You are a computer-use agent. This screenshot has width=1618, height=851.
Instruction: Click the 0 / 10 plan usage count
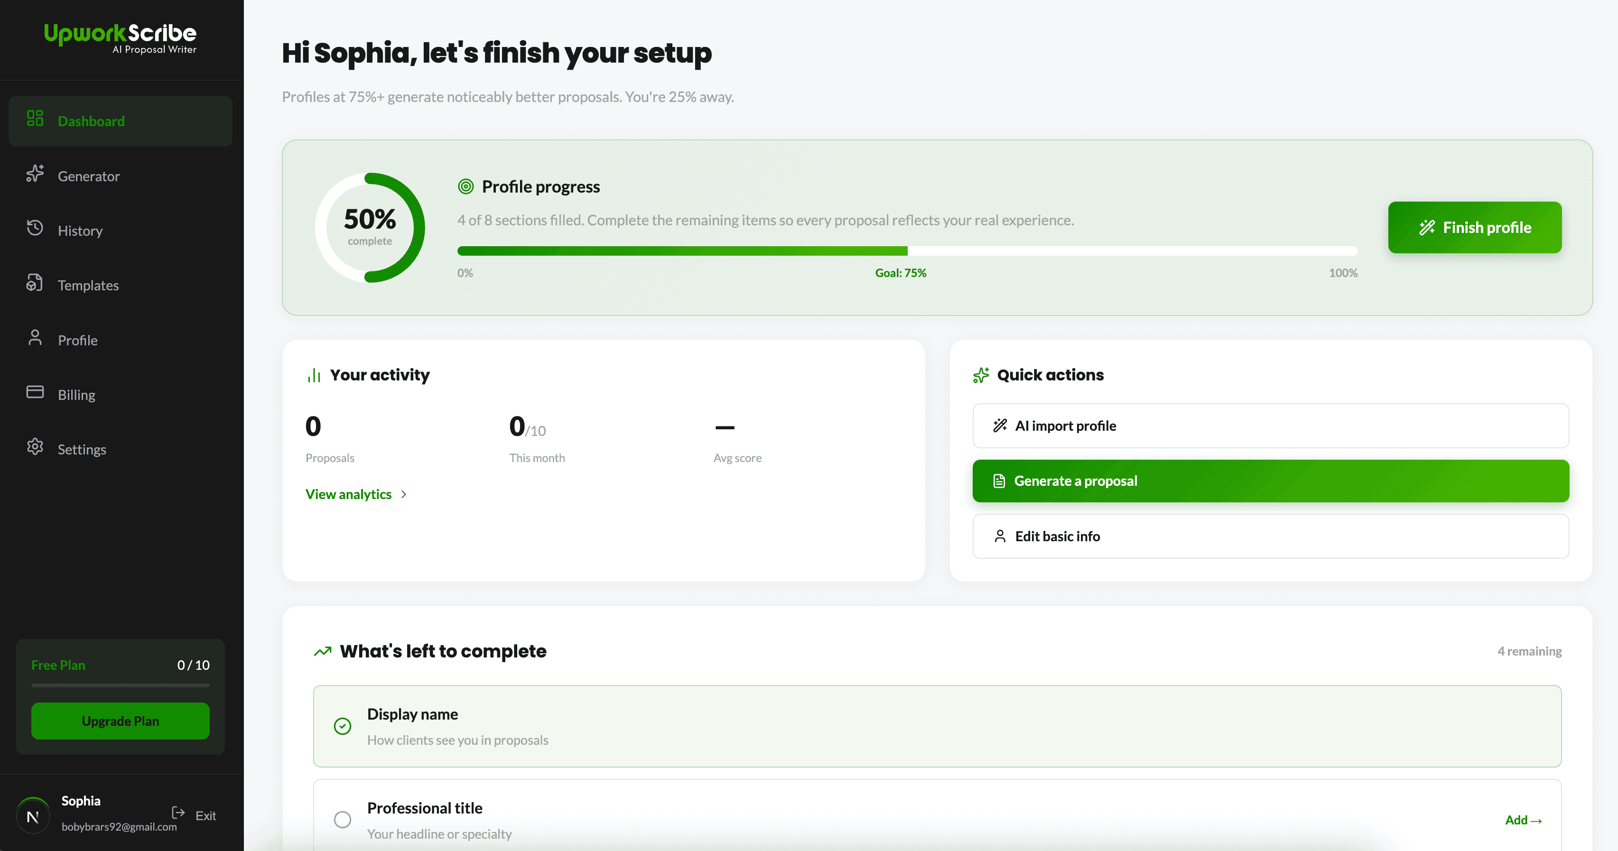click(x=194, y=665)
